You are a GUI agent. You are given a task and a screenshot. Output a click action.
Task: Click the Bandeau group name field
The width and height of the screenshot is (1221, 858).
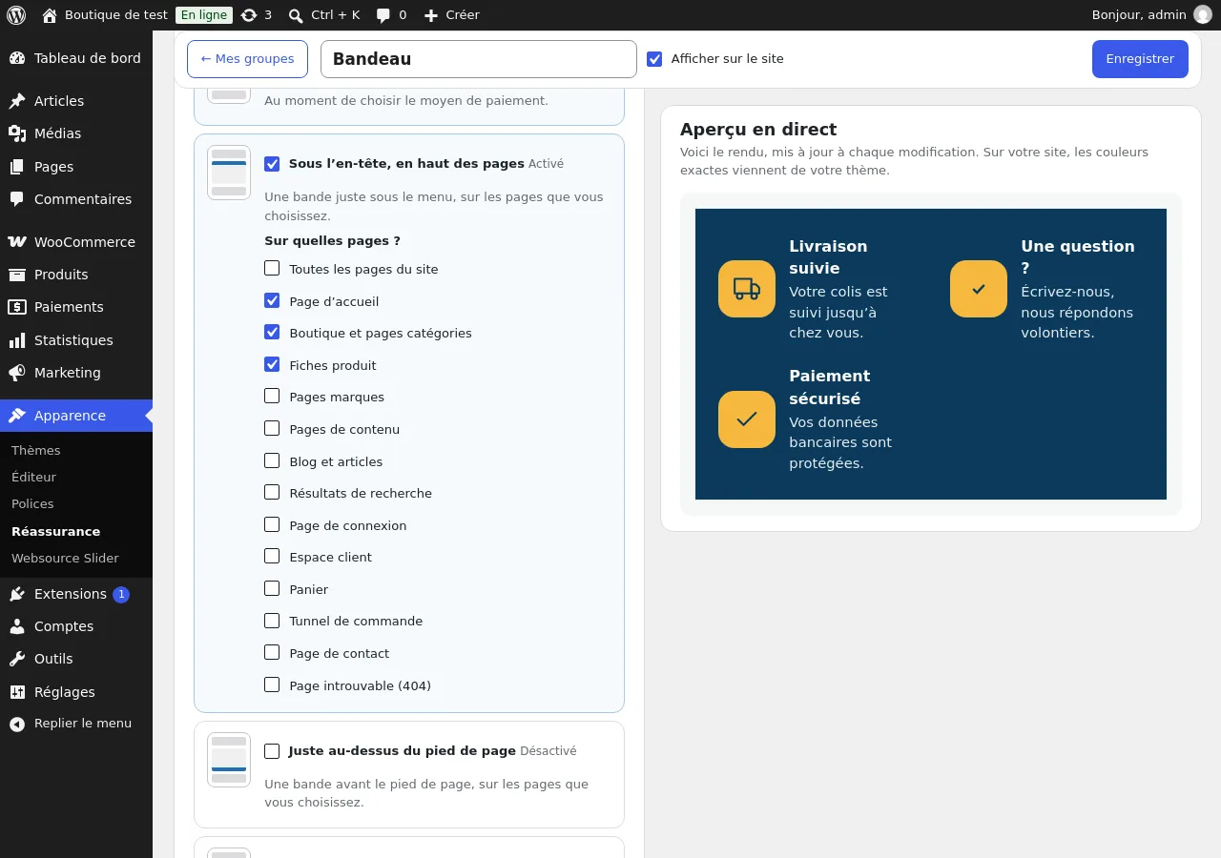479,59
